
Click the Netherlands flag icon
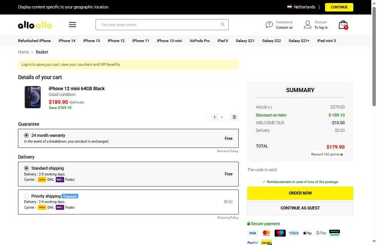click(290, 7)
